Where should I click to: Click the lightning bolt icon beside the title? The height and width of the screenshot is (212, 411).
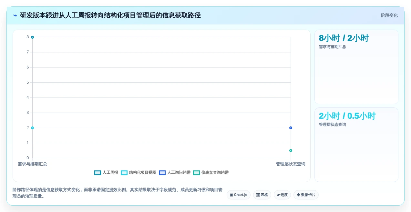[15, 15]
